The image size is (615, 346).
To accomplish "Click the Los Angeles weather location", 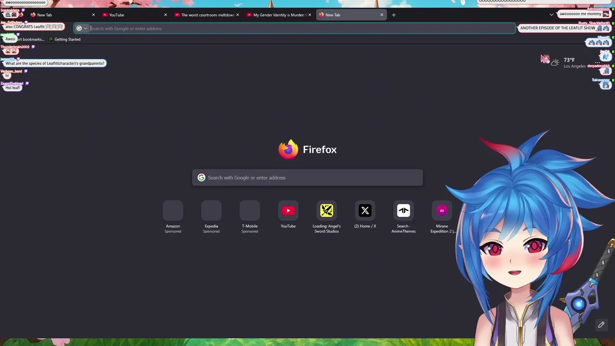I will 575,66.
